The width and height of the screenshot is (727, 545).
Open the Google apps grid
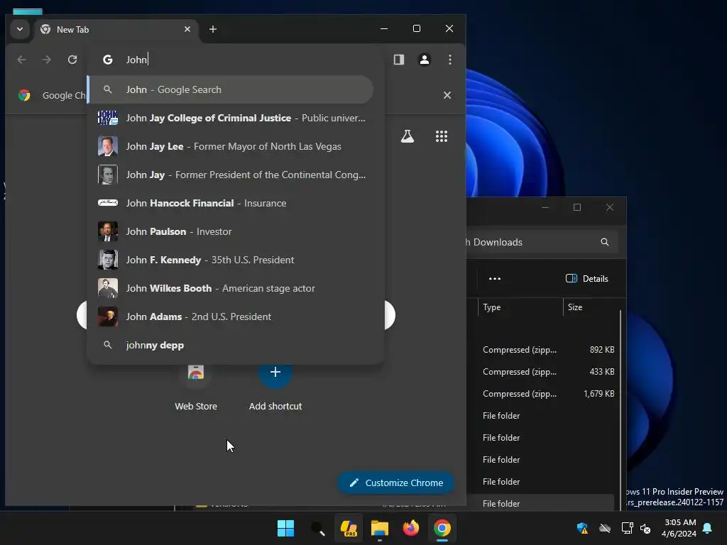point(442,136)
